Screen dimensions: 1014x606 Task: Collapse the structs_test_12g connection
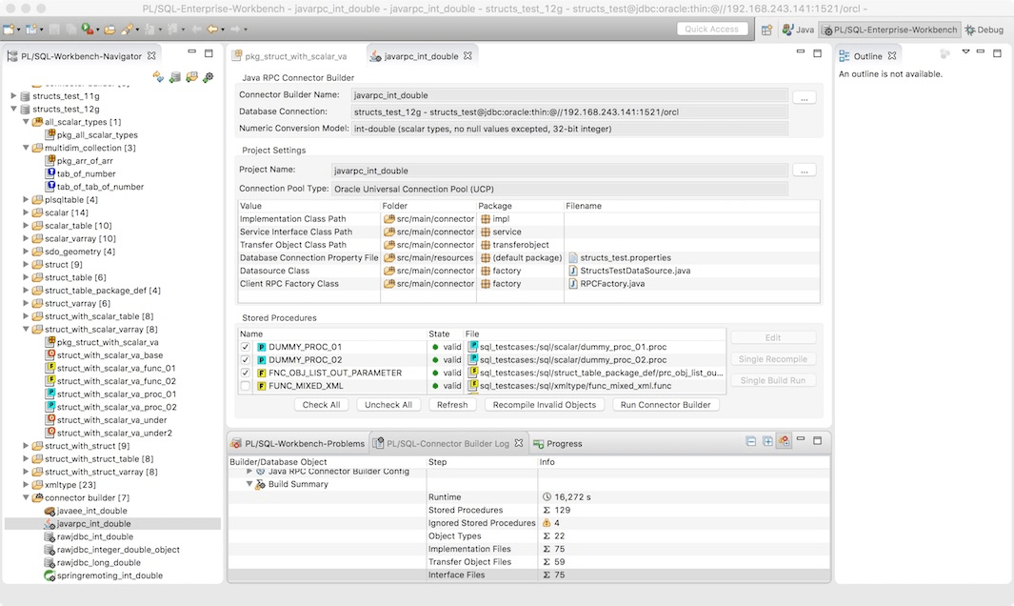pos(13,109)
